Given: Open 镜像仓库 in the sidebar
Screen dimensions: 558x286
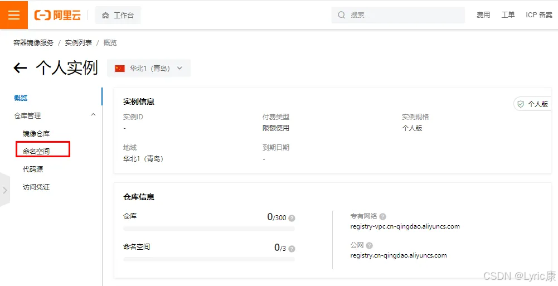Looking at the screenshot, I should [x=36, y=134].
